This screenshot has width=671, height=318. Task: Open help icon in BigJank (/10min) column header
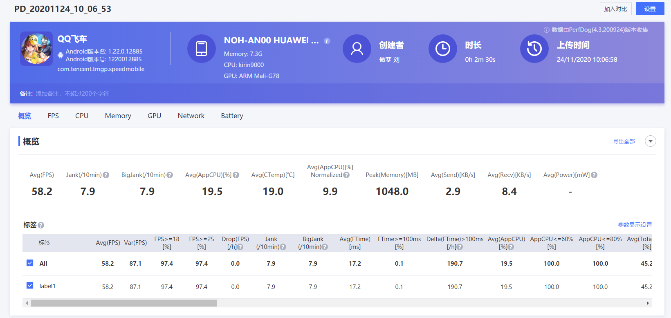325,247
